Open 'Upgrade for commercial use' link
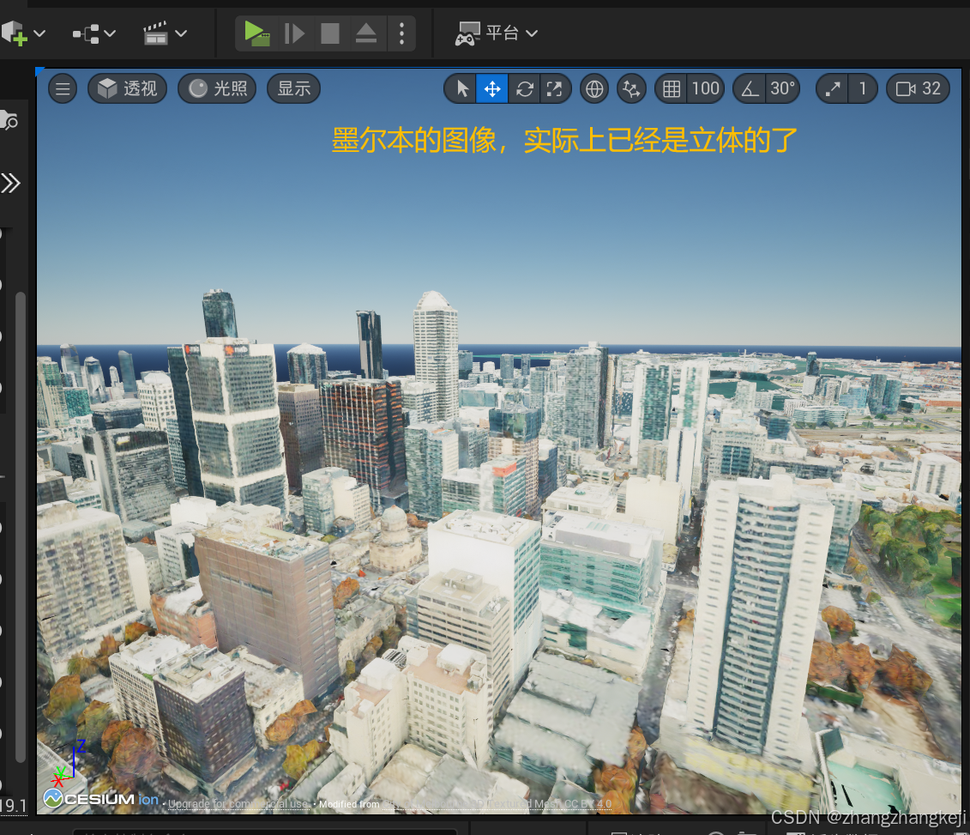This screenshot has width=970, height=835. click(x=238, y=804)
